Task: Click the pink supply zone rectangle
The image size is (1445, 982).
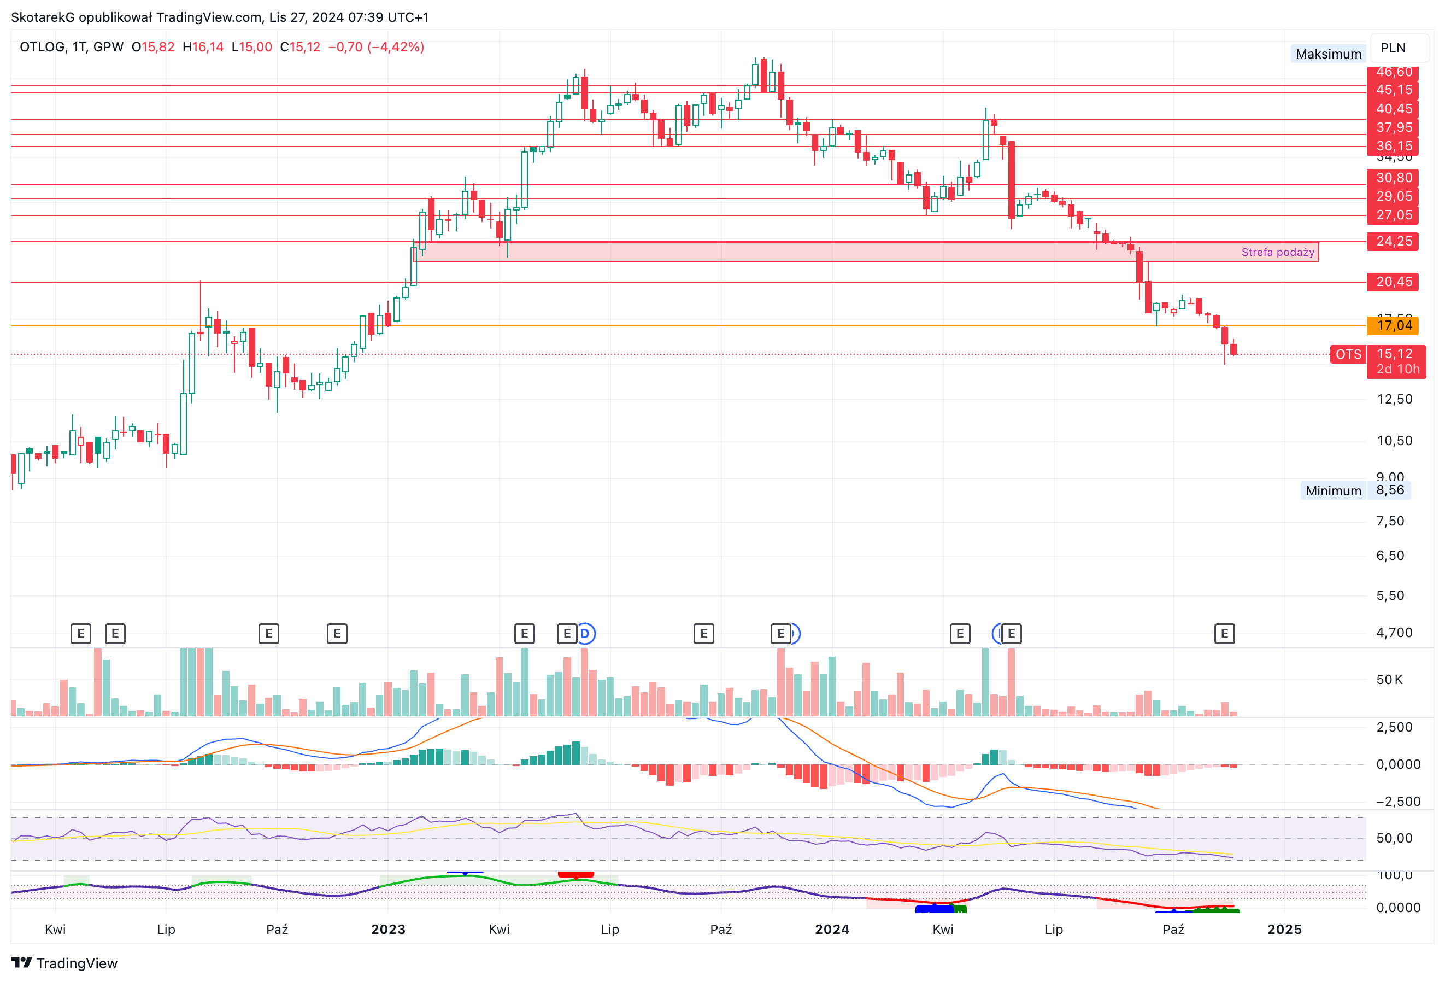Action: pos(867,252)
